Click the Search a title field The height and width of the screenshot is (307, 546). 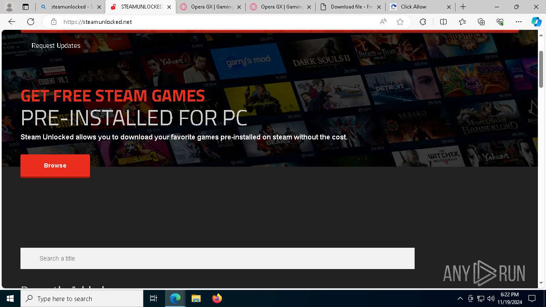coord(218,258)
